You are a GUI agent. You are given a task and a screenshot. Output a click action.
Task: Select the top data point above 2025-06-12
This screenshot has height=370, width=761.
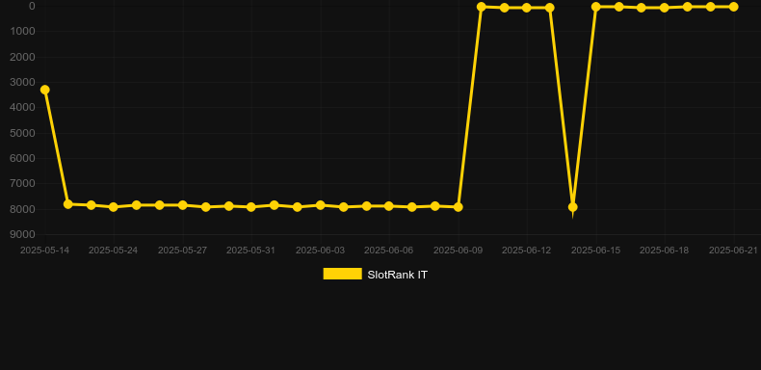click(x=527, y=8)
